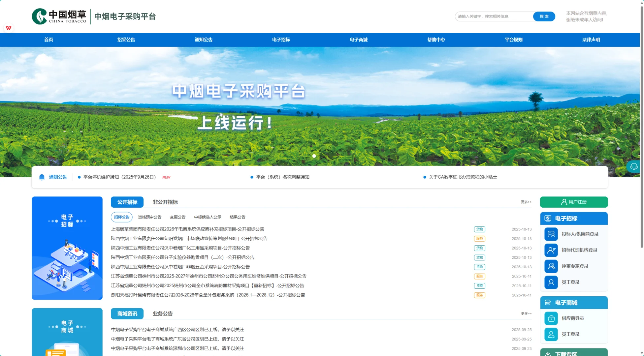Click the red W badge near the logo

[x=9, y=28]
